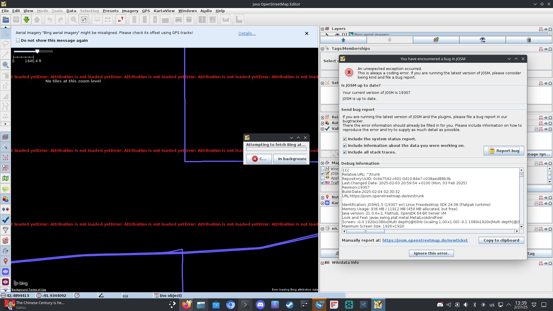Click the Report bug button
Screen dimensions: 553x311
[504, 151]
